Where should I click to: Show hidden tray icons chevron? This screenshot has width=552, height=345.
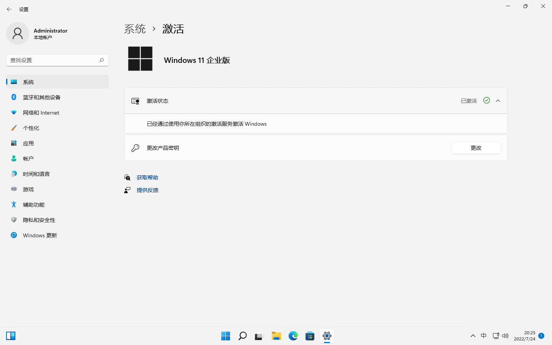click(x=473, y=336)
